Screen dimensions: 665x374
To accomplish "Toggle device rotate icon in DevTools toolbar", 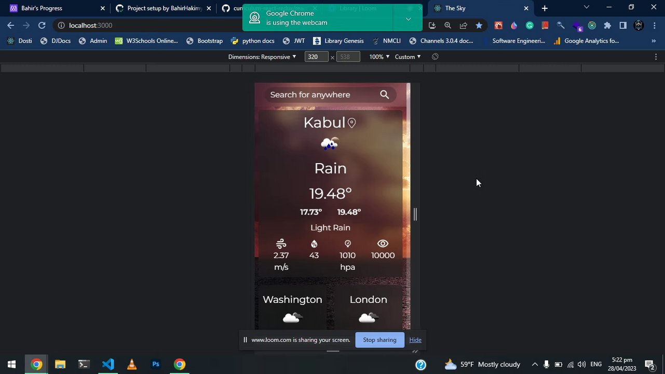I will tap(435, 57).
